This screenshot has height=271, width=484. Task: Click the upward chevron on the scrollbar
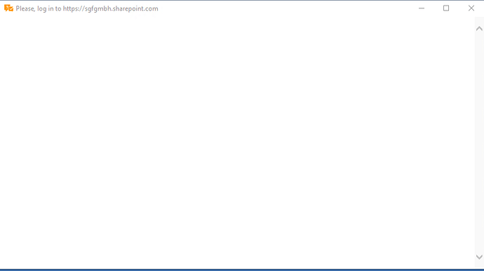479,29
